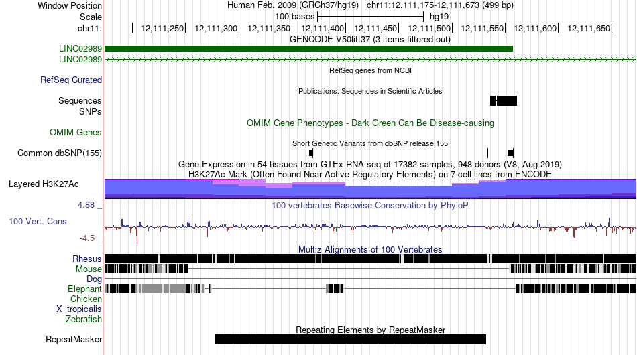Screen dimensions: 637x355
Task: Open the upper LINC02989 gene label
Action: click(80, 49)
